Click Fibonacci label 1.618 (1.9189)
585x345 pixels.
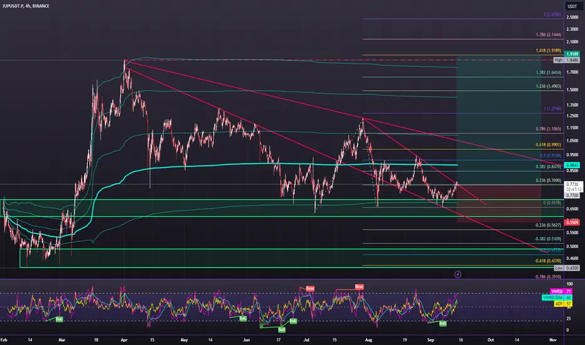click(x=549, y=50)
